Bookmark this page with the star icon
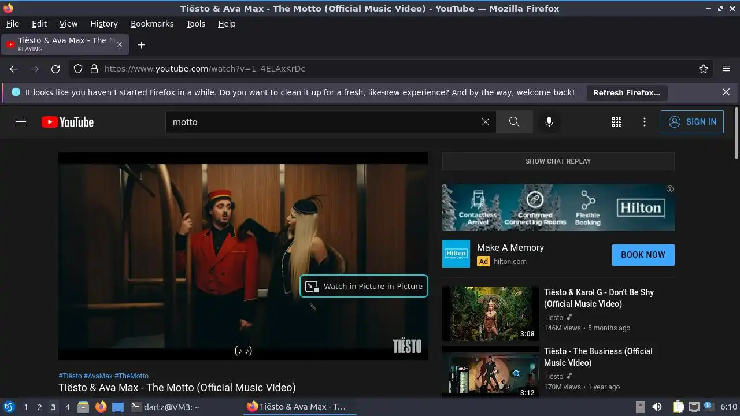 (x=704, y=69)
